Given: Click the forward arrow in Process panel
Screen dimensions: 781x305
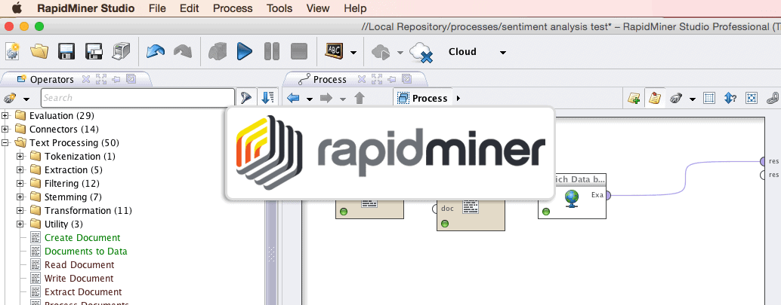Looking at the screenshot, I should [326, 99].
